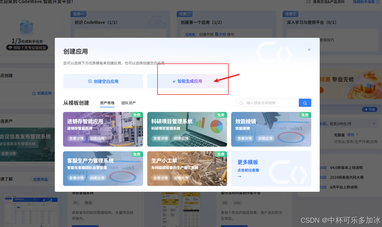Click the sparkle icon on 智能生成应用
382x227 pixels.
[x=174, y=82]
